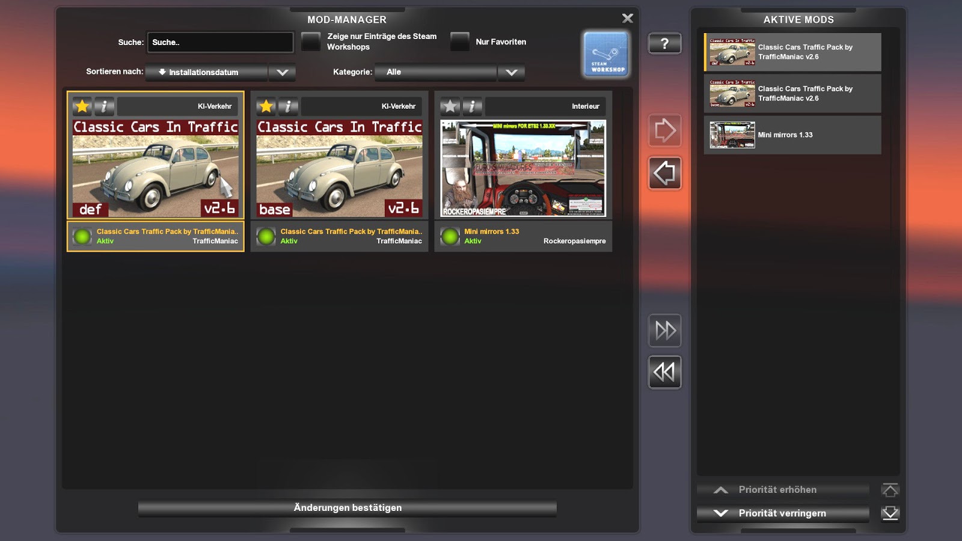Image resolution: width=962 pixels, height=541 pixels.
Task: Click 'Priorität verringern' button
Action: click(783, 513)
